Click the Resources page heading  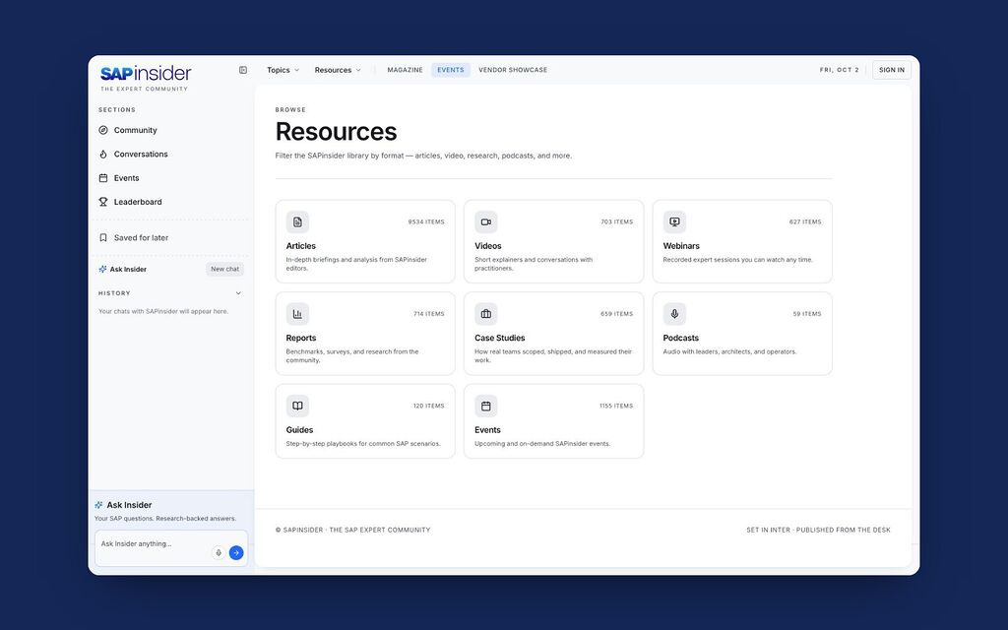pos(337,132)
